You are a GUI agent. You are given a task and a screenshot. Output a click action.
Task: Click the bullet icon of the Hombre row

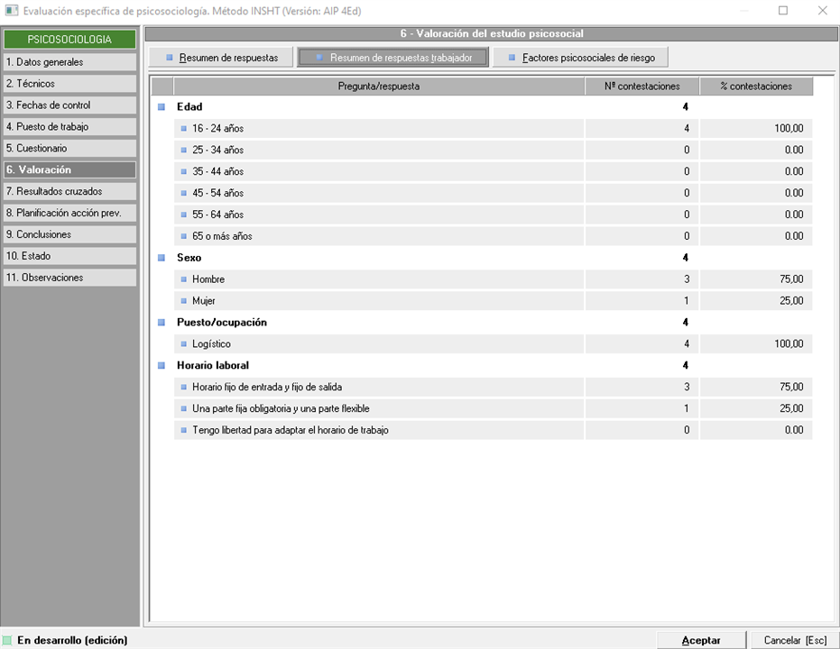184,279
